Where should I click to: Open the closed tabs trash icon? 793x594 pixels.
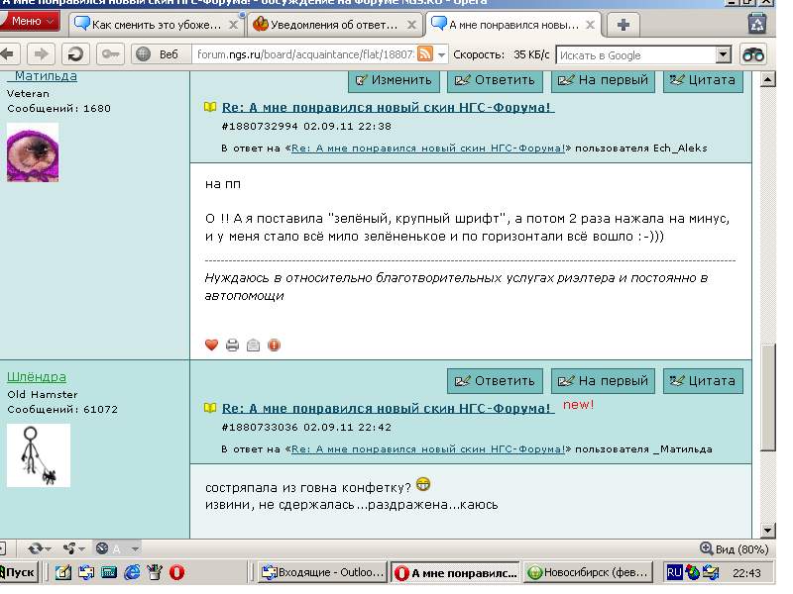(757, 24)
